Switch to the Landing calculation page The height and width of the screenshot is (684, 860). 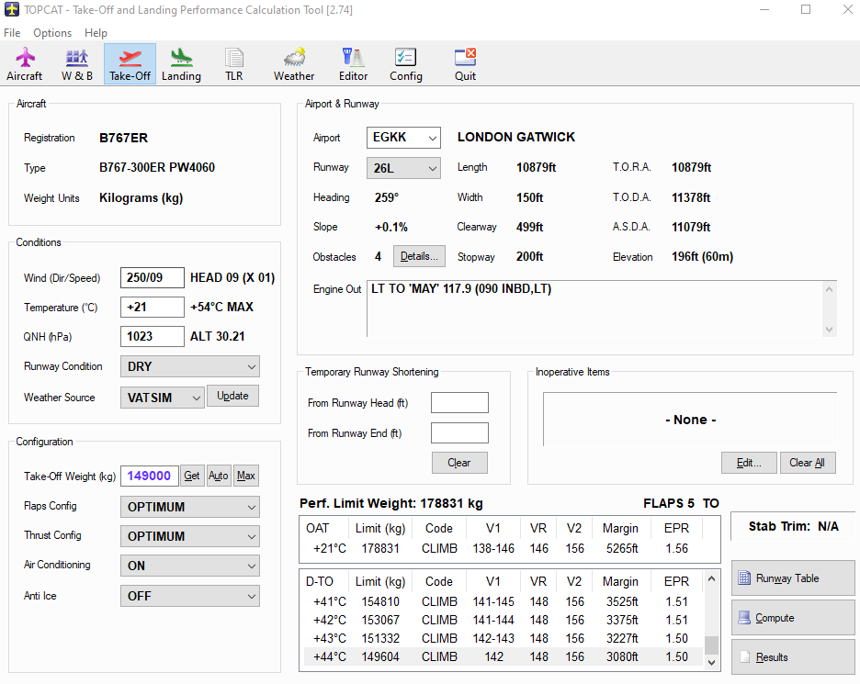181,62
